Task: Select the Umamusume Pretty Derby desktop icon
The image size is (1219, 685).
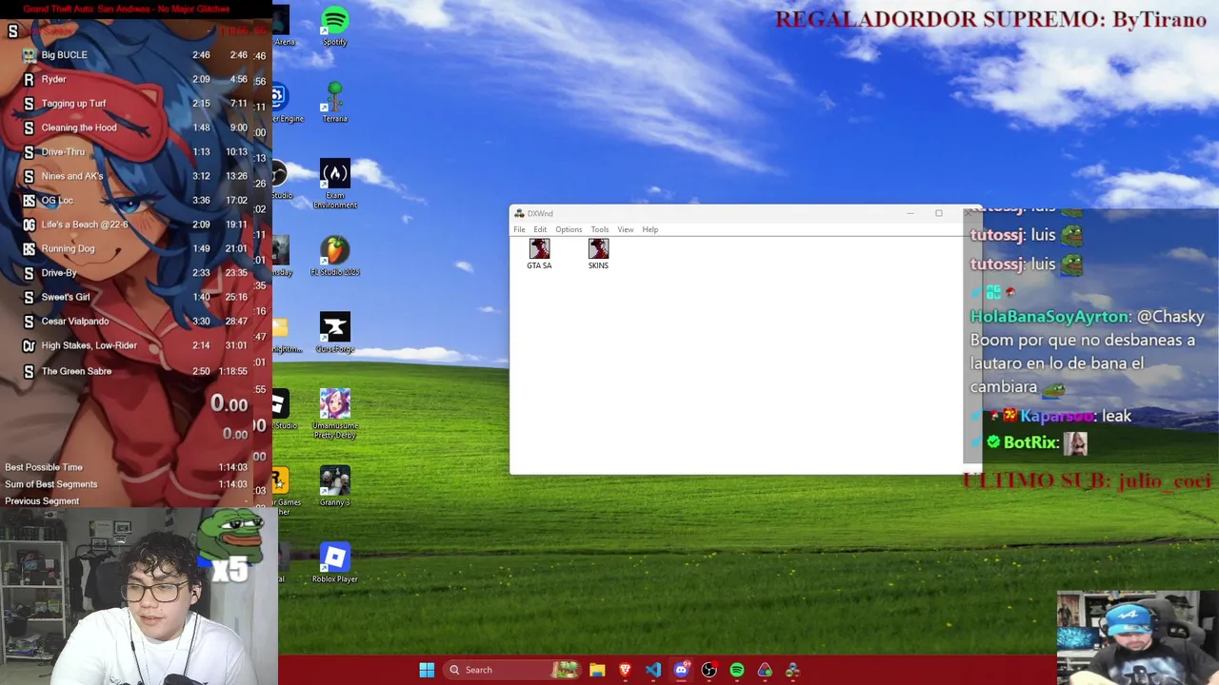Action: [334, 414]
